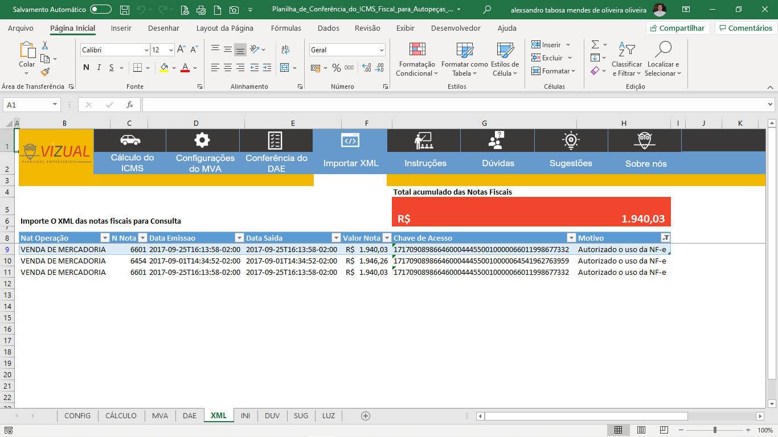
Task: Click the font color red A swatch
Action: [185, 67]
